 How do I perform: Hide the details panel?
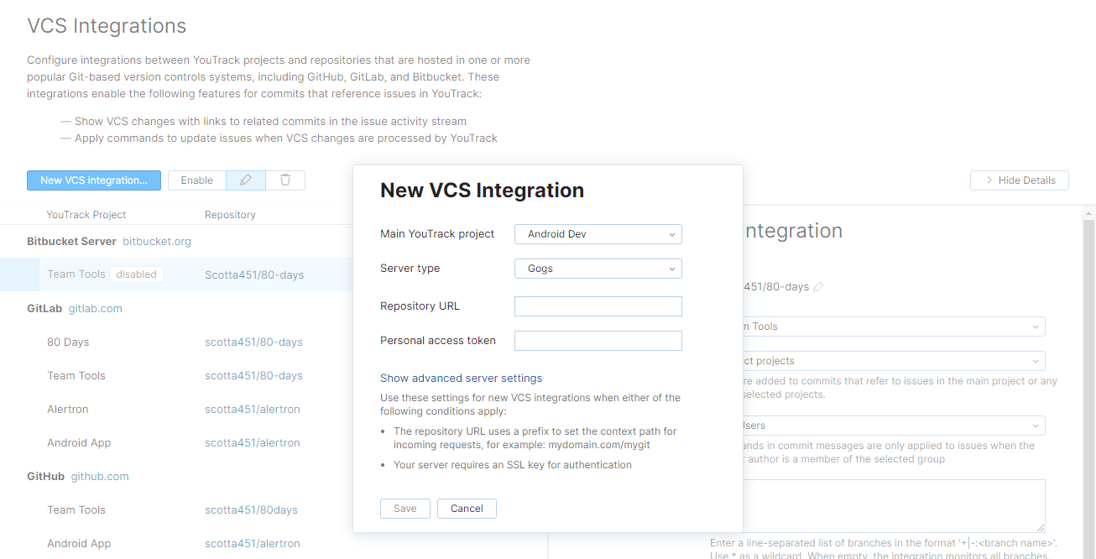1019,180
